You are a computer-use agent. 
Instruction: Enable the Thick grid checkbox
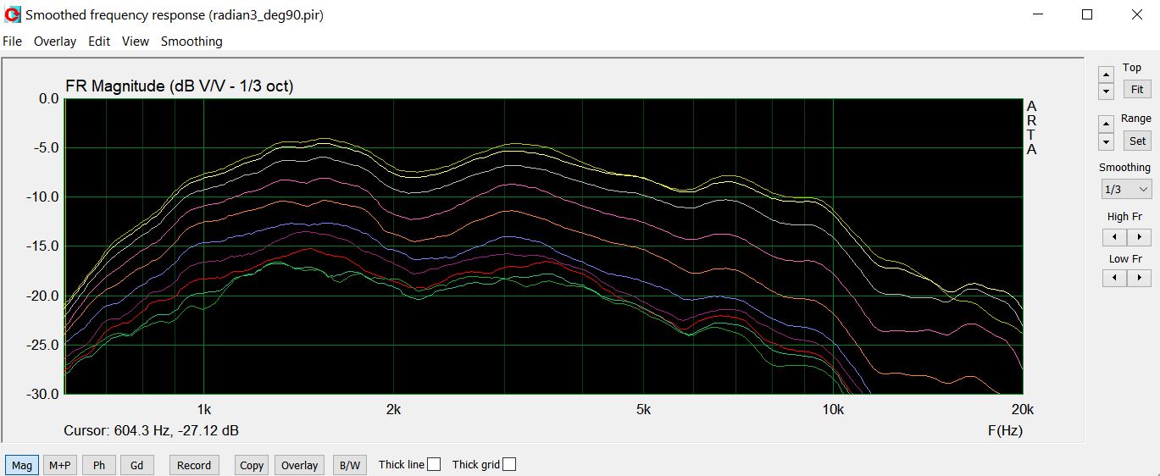click(509, 464)
